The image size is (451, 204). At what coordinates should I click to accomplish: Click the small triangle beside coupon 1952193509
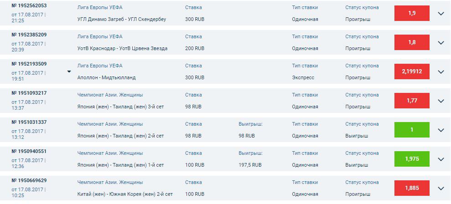coord(69,71)
